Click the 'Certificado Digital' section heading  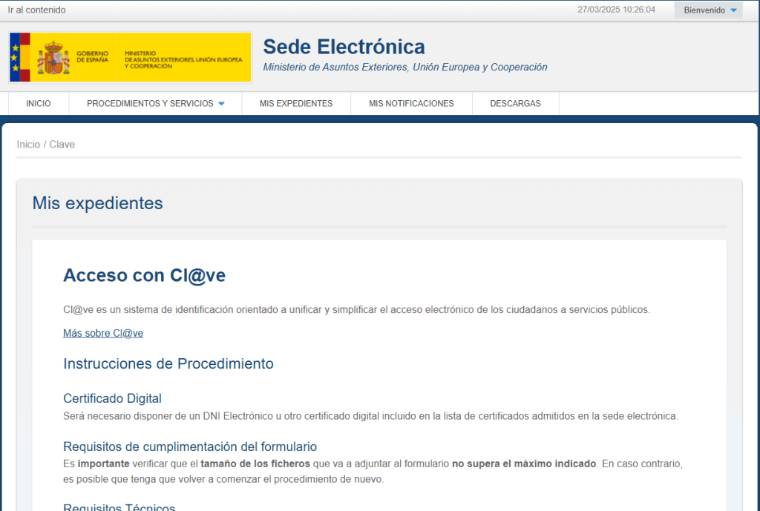pyautogui.click(x=112, y=399)
